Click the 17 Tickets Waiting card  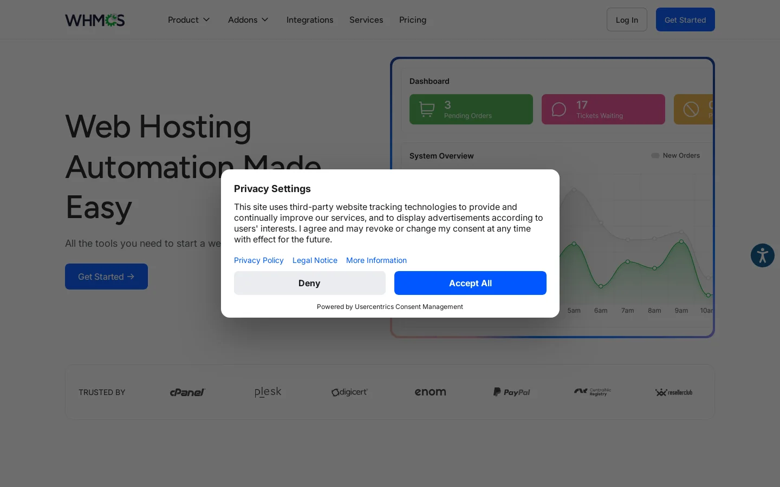[603, 109]
